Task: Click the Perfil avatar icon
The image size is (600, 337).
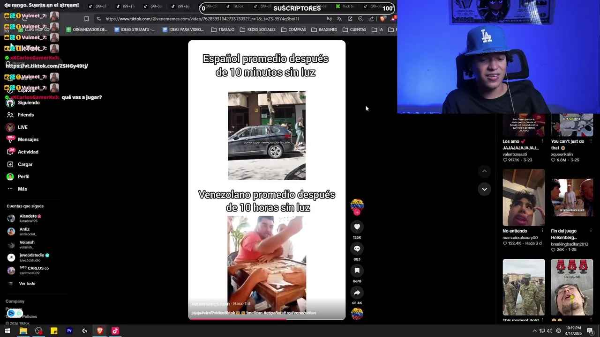Action: [x=10, y=176]
